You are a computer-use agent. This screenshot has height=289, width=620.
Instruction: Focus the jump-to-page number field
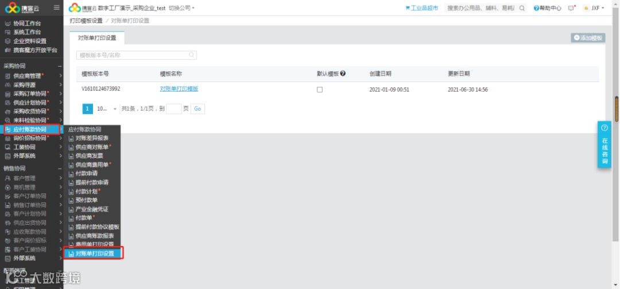(173, 108)
